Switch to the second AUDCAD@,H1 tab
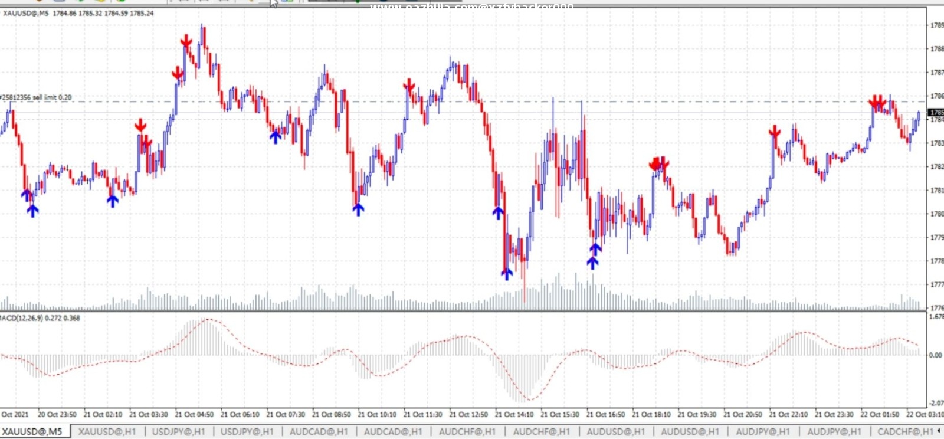This screenshot has width=944, height=439. (393, 432)
